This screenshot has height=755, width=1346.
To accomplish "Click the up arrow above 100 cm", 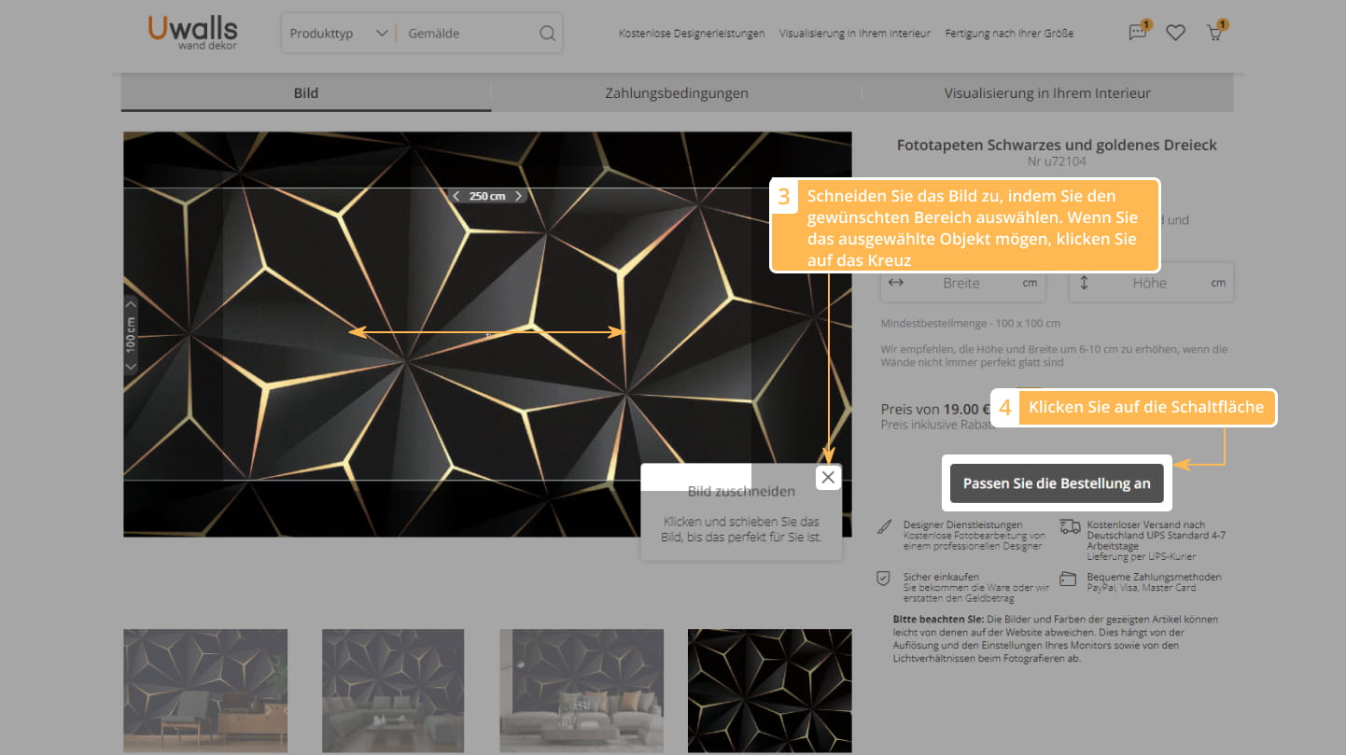I will tap(131, 303).
